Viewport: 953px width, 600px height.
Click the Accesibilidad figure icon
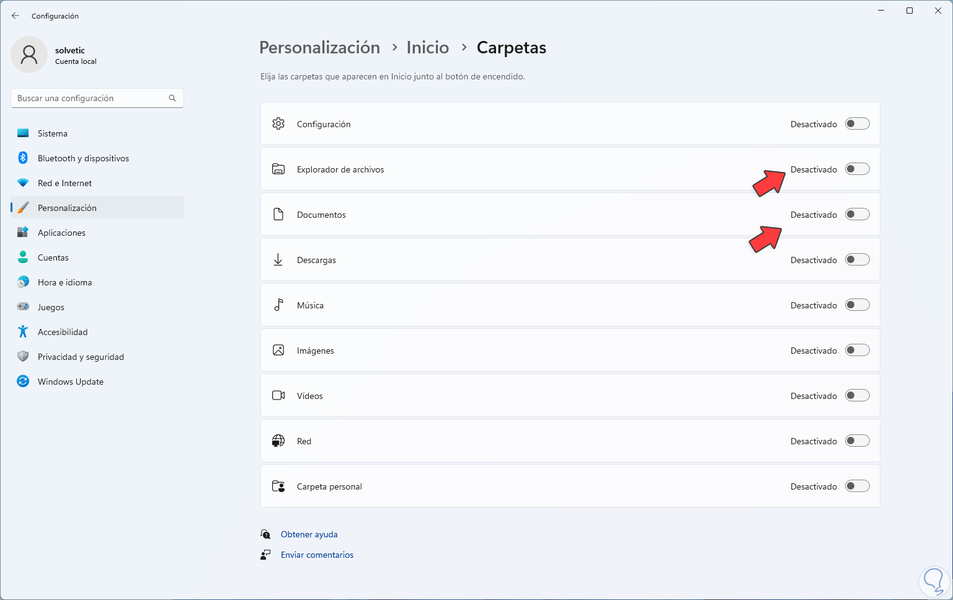point(23,332)
